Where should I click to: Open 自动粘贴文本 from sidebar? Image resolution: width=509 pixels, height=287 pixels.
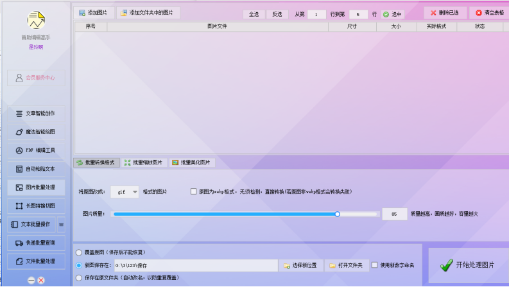[x=36, y=169]
